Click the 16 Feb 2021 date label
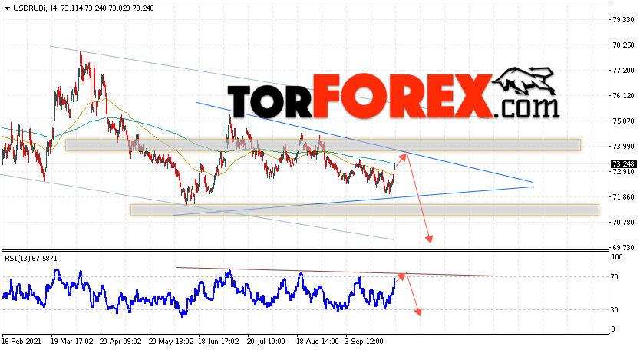Screen dimensions: 640x350 pyautogui.click(x=20, y=342)
